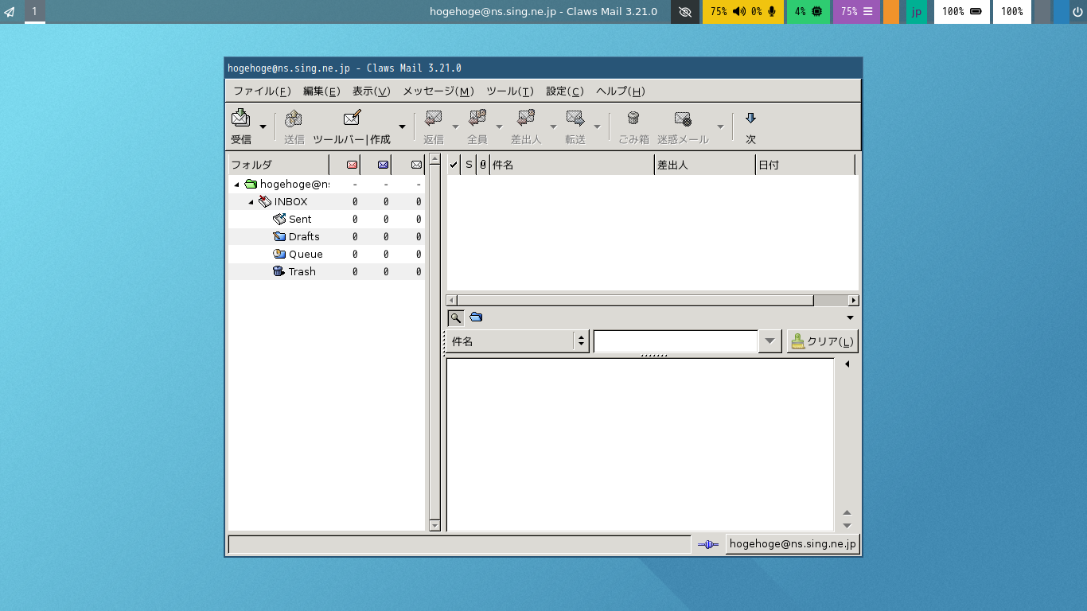The width and height of the screenshot is (1087, 611).
Task: Select the Trash folder
Action: click(x=326, y=272)
